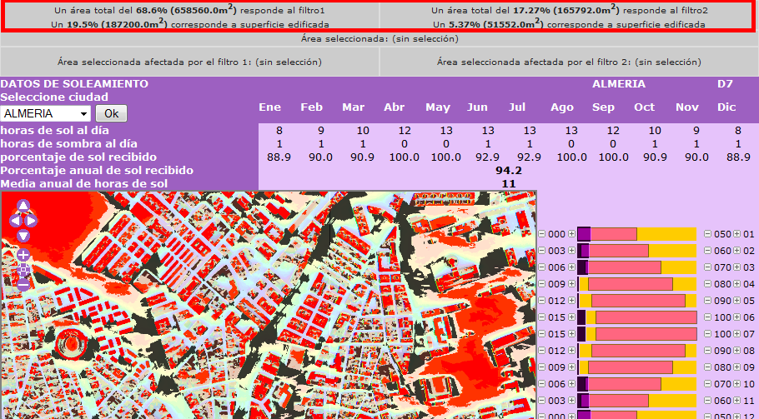Viewport: 759px width, 419px height.
Task: Pan the map upward with arrow control
Action: click(x=23, y=206)
